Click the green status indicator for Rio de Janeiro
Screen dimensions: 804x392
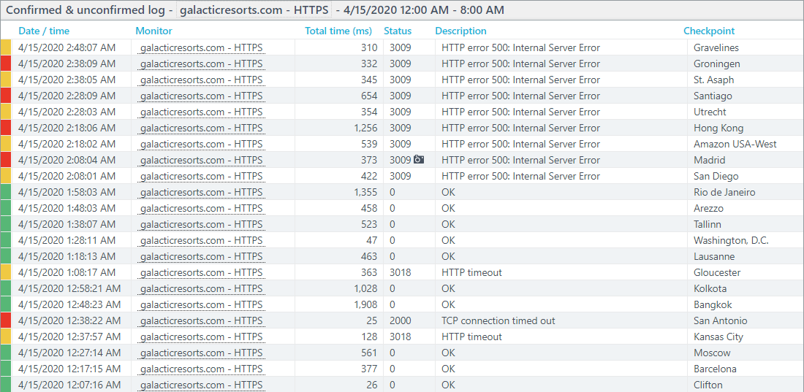[6, 192]
